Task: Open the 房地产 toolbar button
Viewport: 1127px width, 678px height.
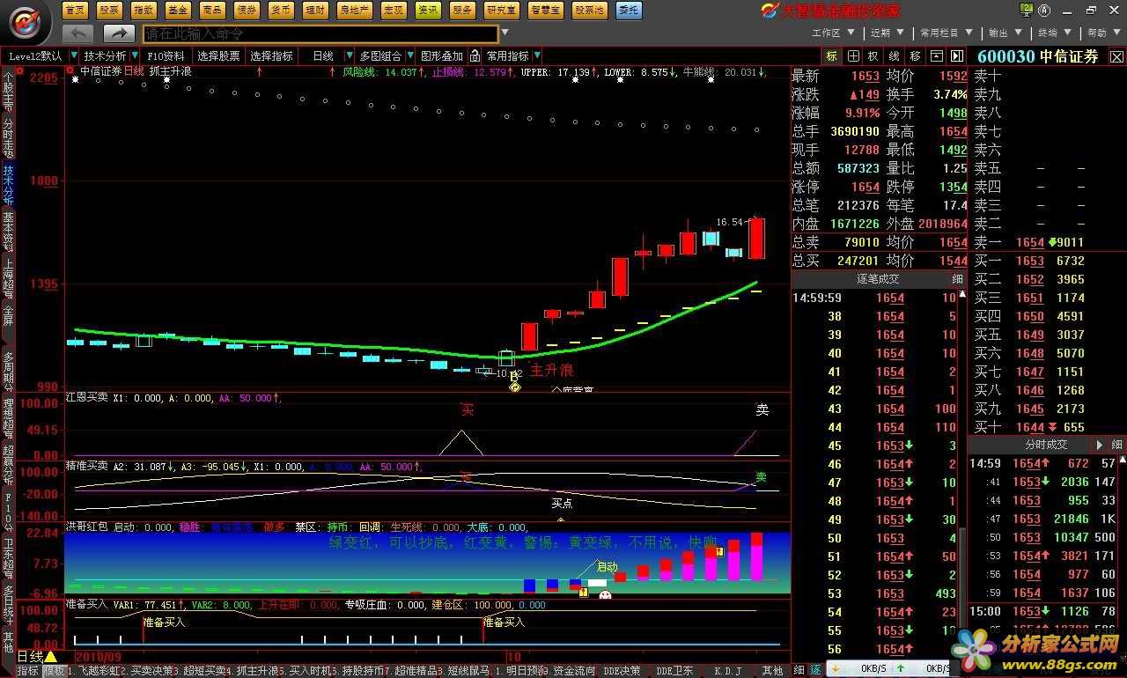Action: coord(355,10)
